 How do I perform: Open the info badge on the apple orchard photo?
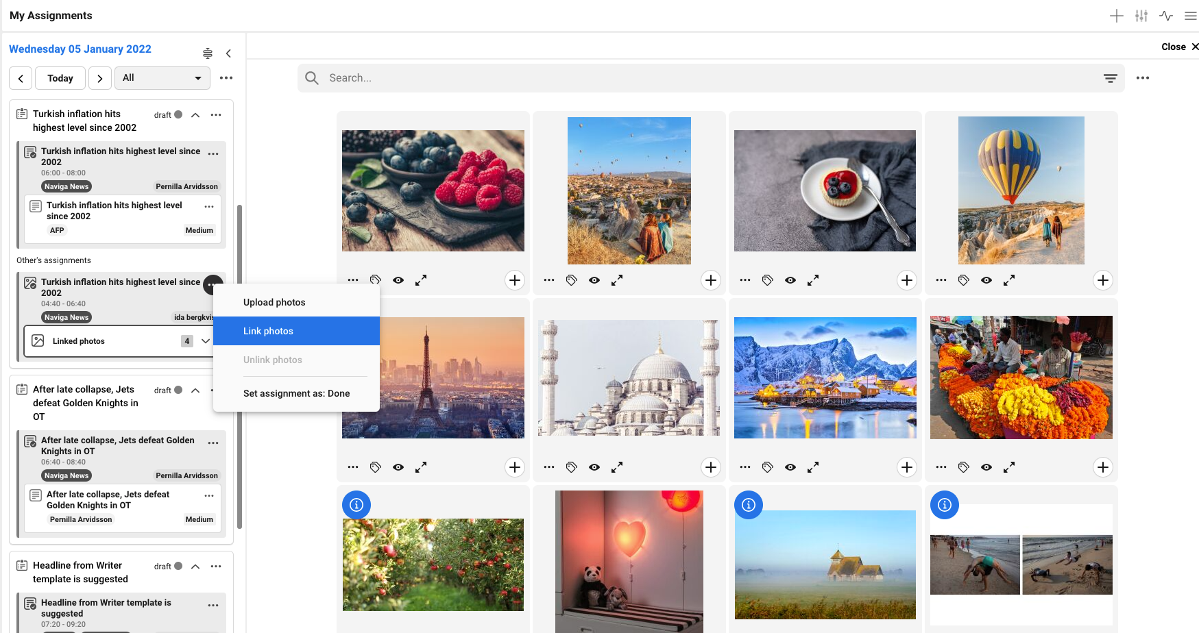pos(356,505)
